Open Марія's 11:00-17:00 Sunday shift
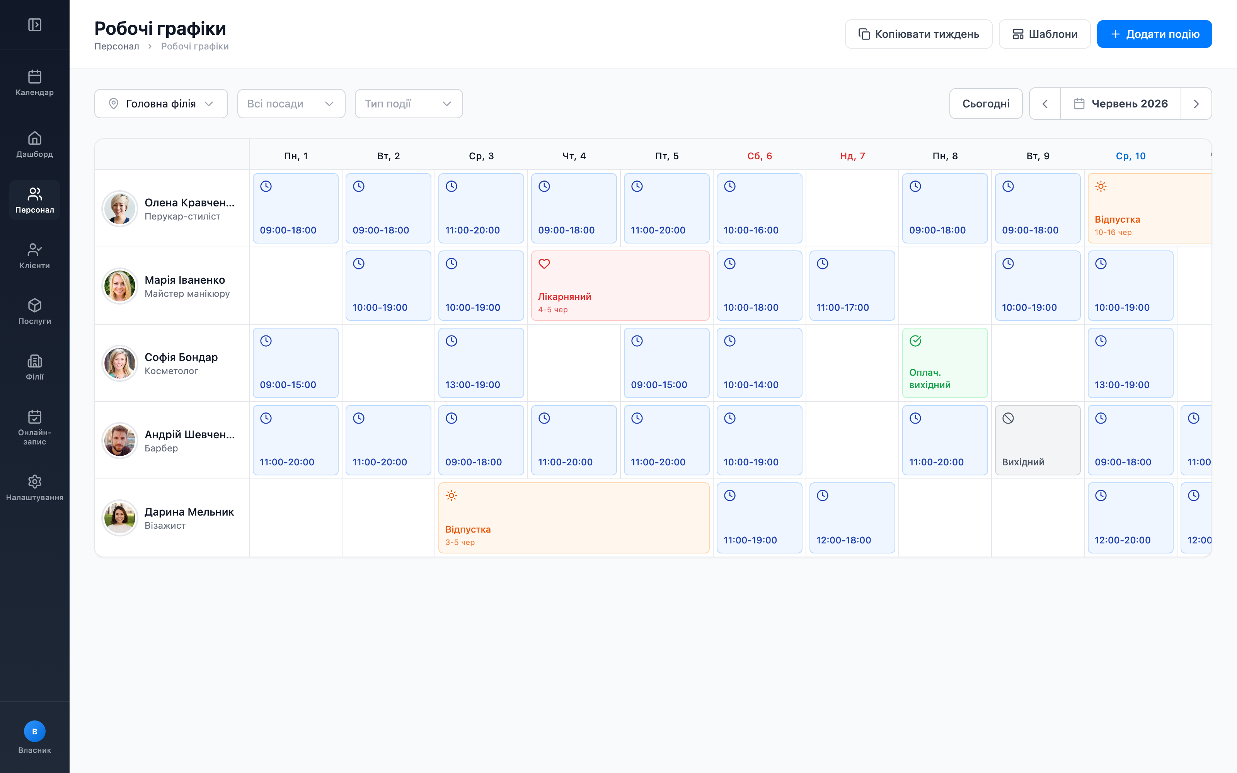This screenshot has height=773, width=1237. click(852, 286)
